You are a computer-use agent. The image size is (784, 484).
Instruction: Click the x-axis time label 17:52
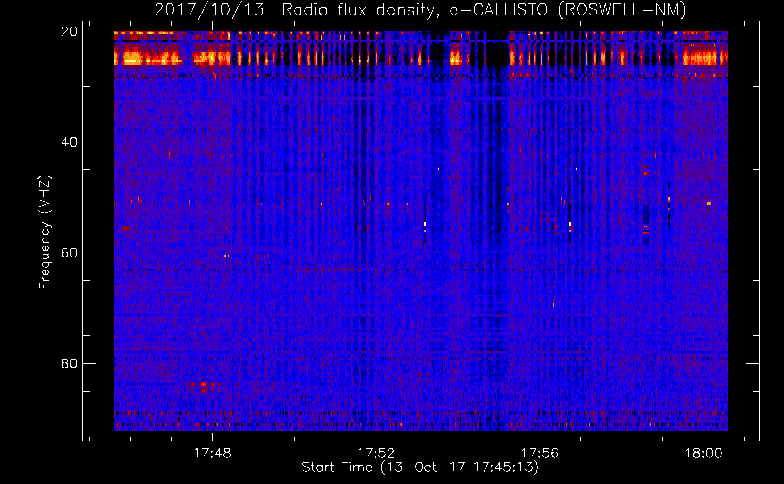[376, 454]
